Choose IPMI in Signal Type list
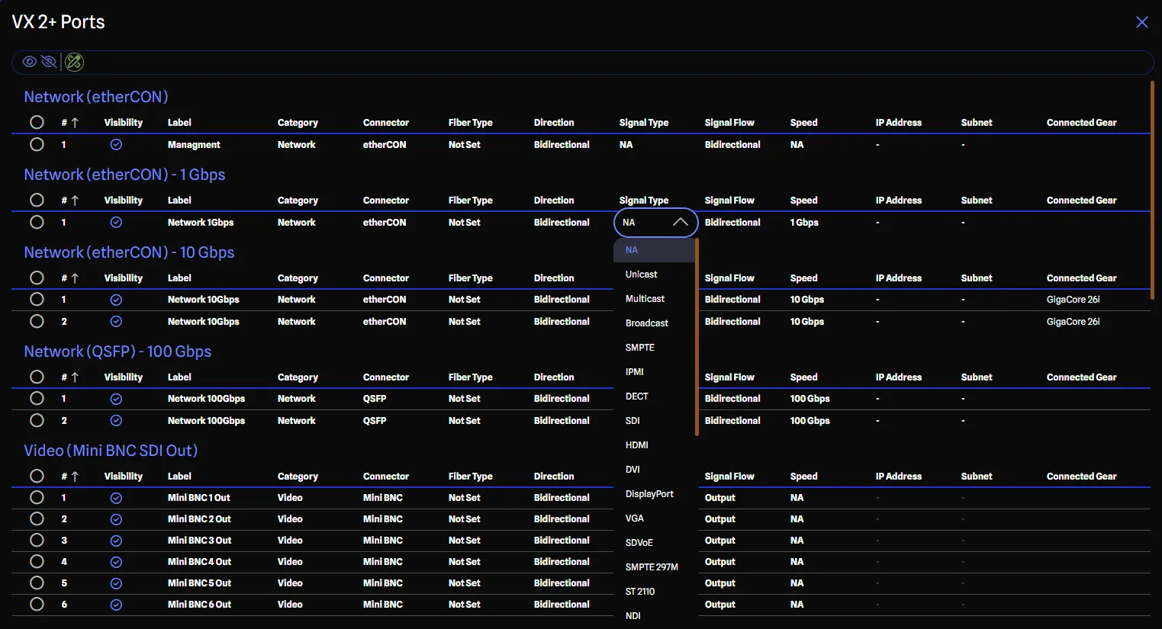1162x629 pixels. click(655, 372)
